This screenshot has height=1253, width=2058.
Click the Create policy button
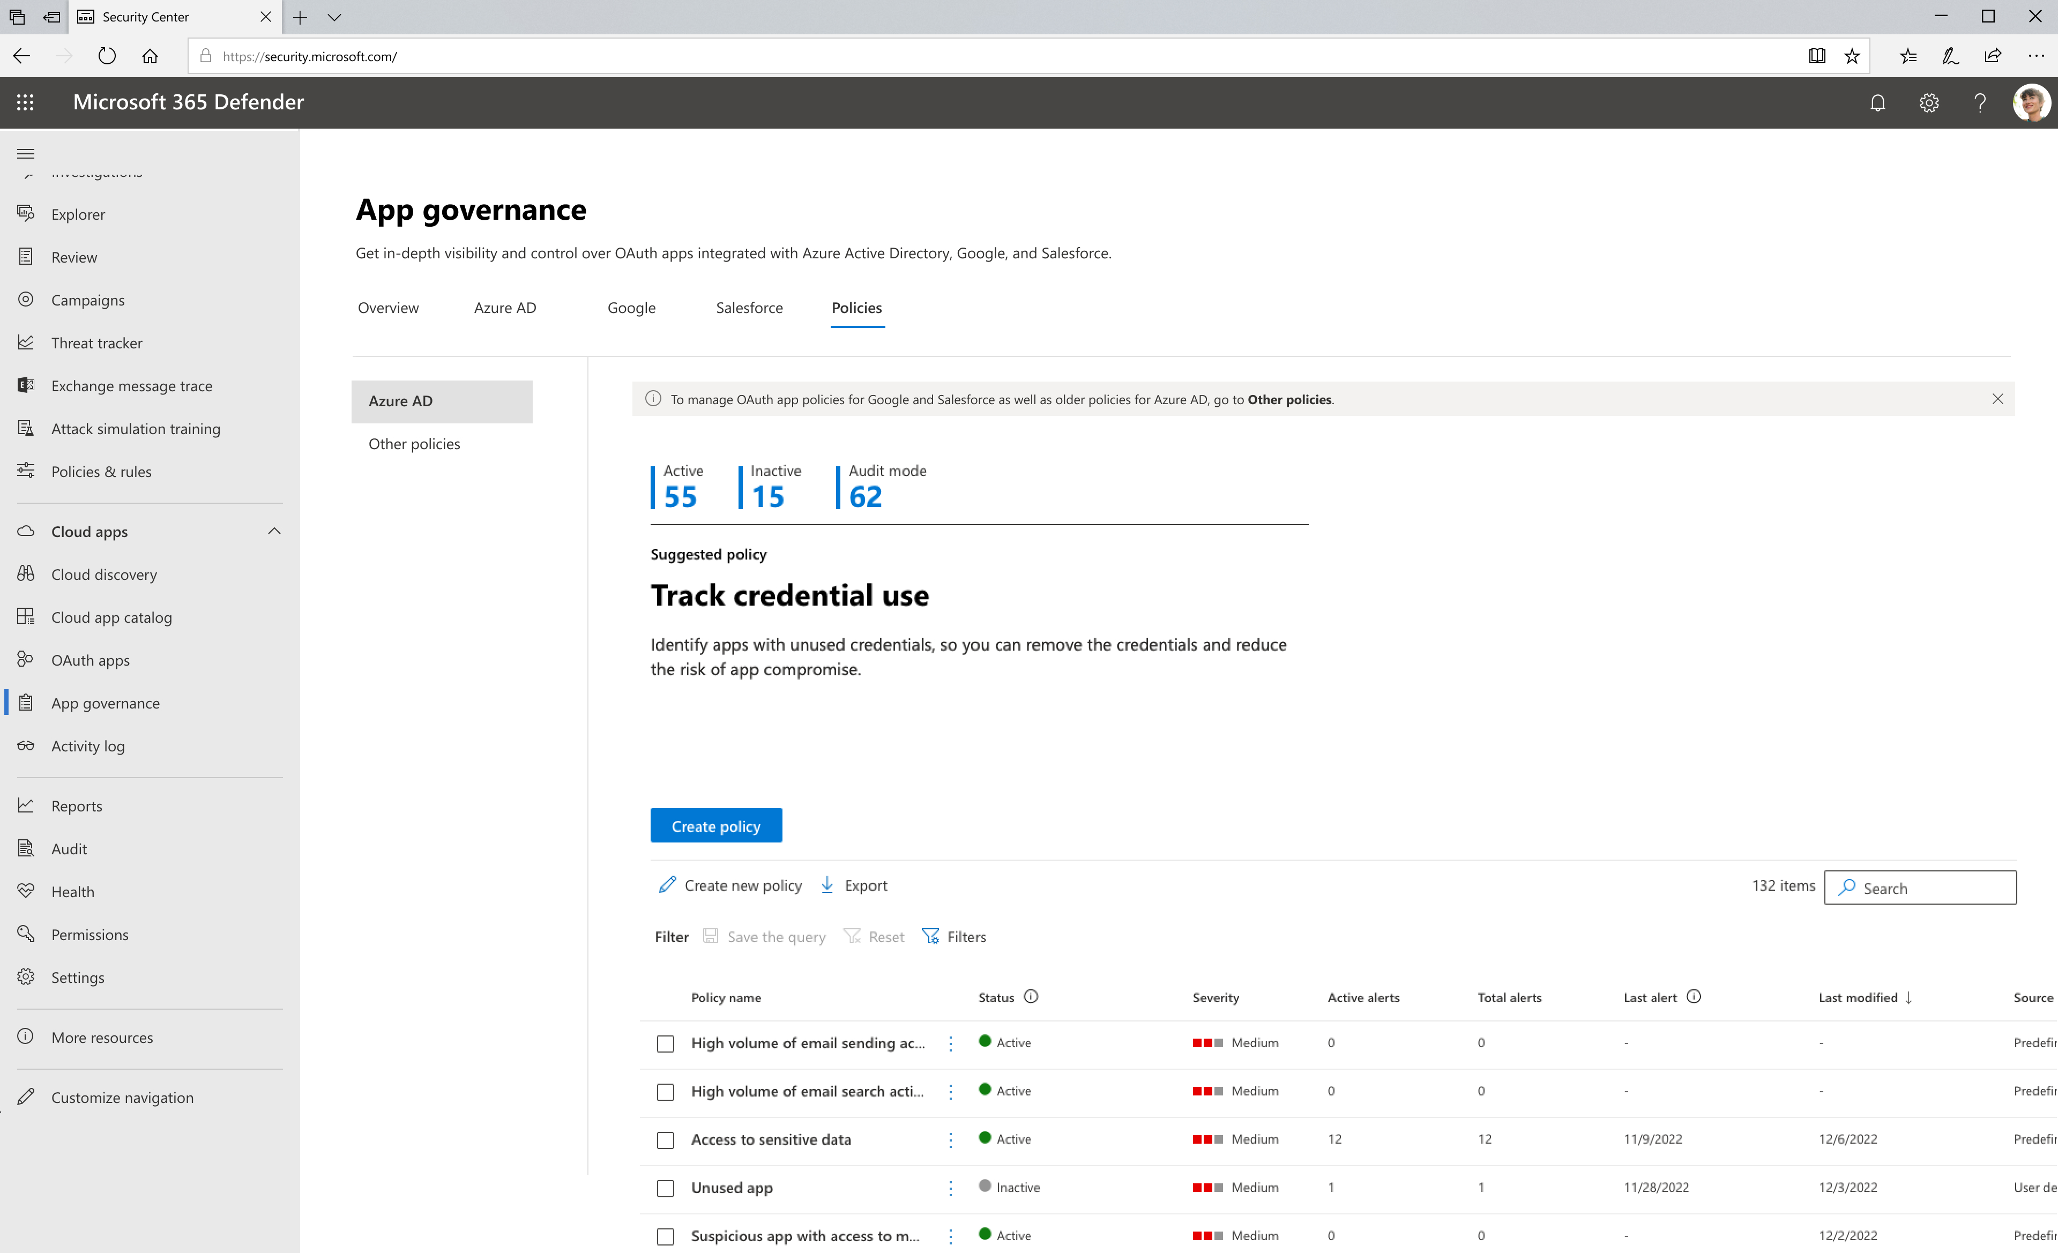[716, 825]
